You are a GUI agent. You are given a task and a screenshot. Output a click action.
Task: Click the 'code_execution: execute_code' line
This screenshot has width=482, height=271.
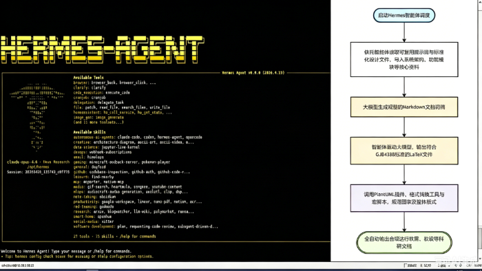coord(101,92)
